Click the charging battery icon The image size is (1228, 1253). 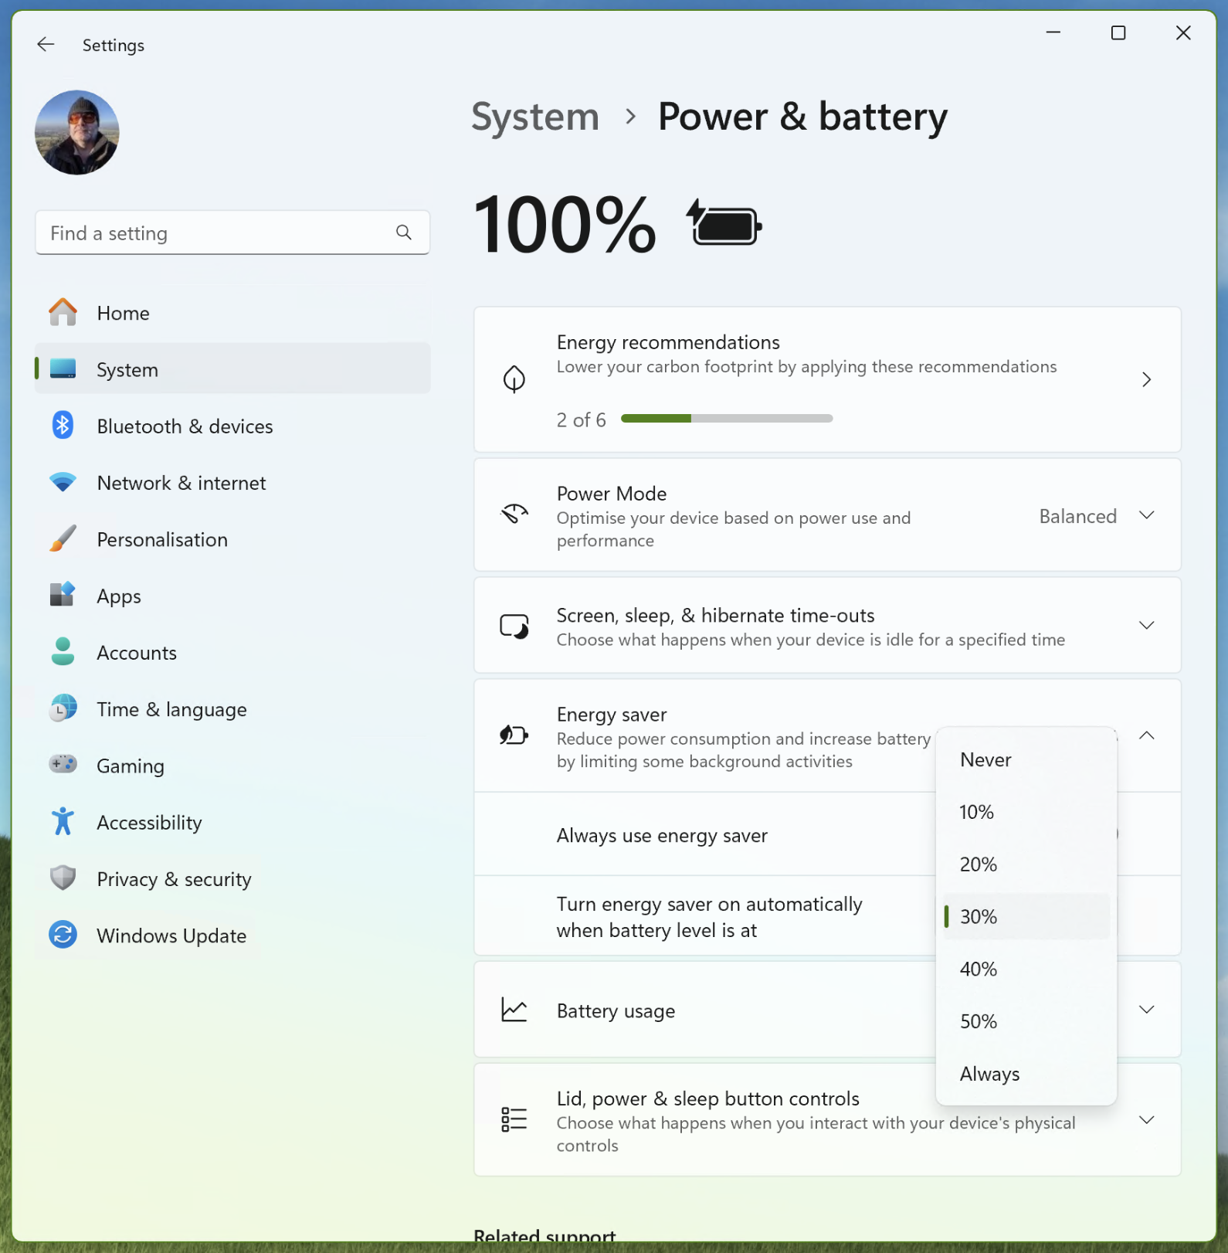click(x=724, y=223)
